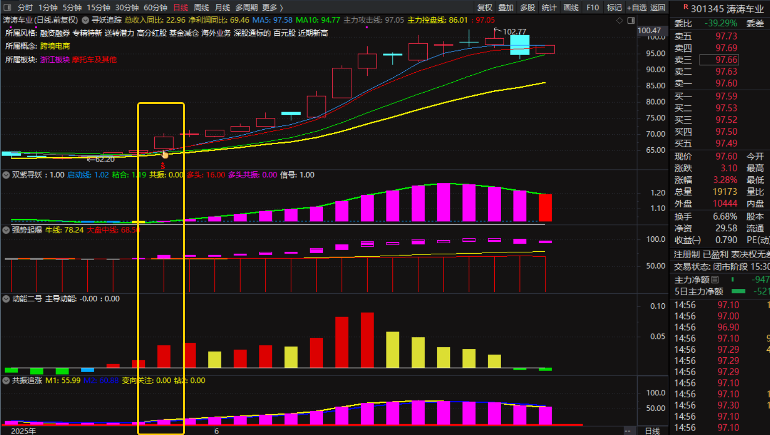Select the 60分钟 timeframe tab
The height and width of the screenshot is (435, 770).
[x=155, y=7]
